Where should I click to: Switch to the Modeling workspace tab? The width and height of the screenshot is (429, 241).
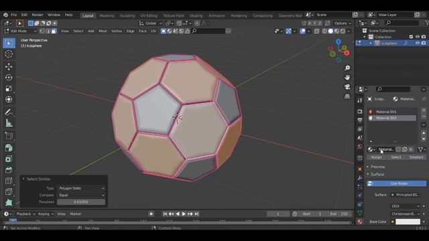(107, 15)
